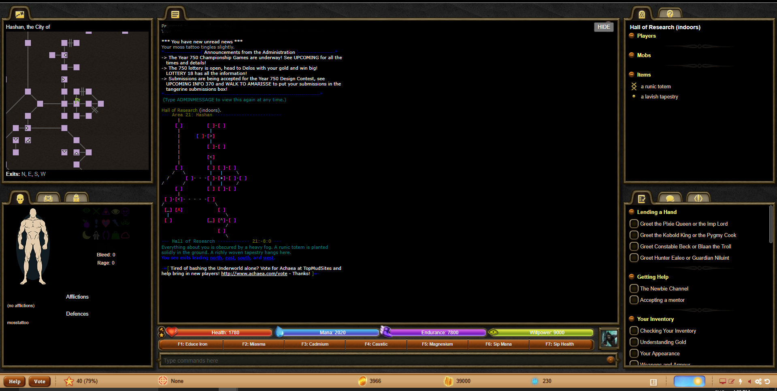The width and height of the screenshot is (777, 391).
Task: Open the code brackets tab icon
Action: tap(698, 198)
